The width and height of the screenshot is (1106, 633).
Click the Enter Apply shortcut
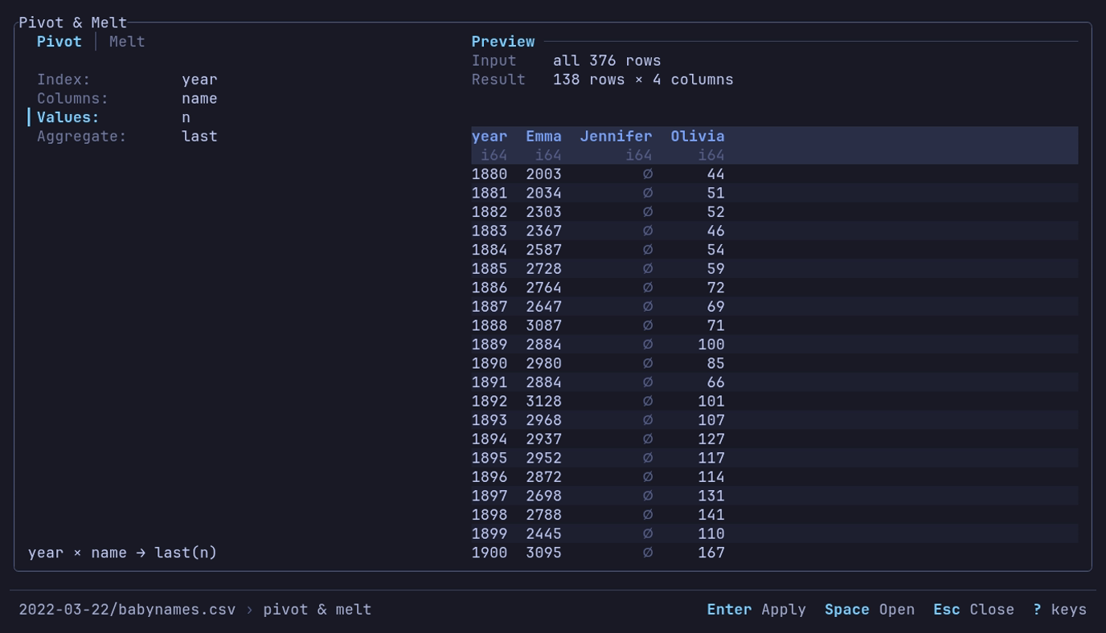point(756,610)
